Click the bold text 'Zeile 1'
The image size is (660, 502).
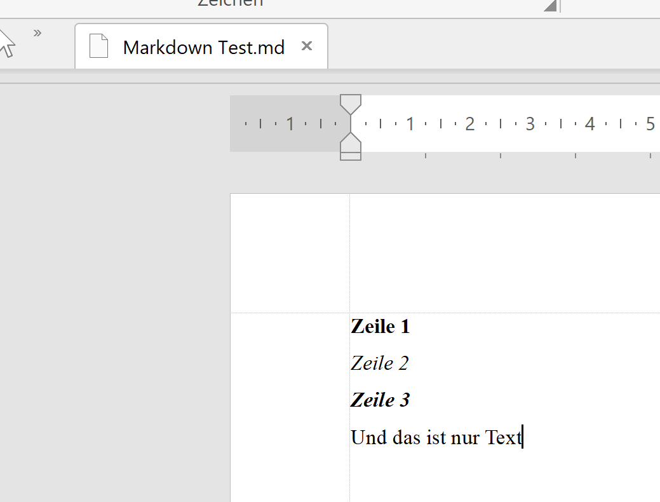(380, 327)
